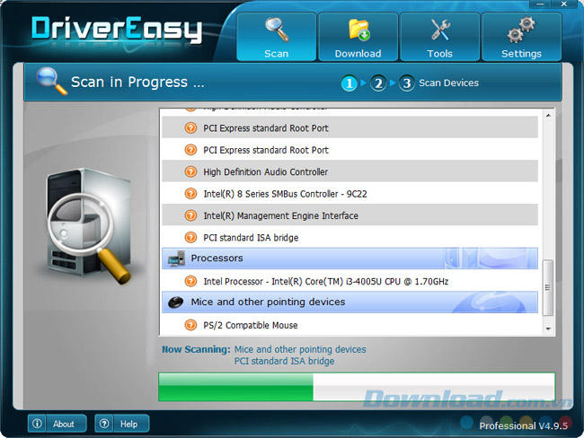Open the Scan tab
The width and height of the screenshot is (584, 438).
[277, 37]
